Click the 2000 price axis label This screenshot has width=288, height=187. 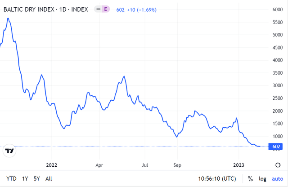pos(278,111)
